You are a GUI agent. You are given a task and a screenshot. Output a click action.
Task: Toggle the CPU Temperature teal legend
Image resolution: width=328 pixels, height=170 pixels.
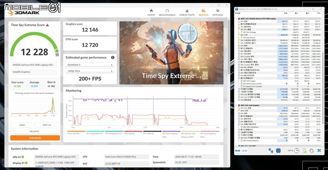coord(95,132)
